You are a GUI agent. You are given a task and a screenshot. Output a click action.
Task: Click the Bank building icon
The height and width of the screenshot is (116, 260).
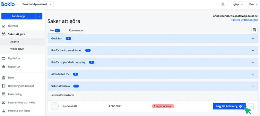click(4, 78)
